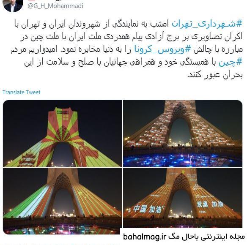The width and height of the screenshot is (247, 245).
Task: Click the Translate Tweet link
Action: (22, 92)
